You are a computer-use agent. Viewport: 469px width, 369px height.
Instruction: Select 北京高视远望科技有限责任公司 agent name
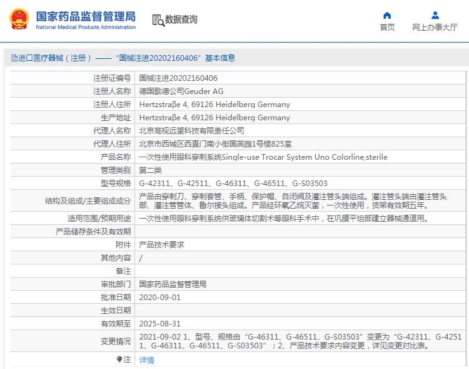[x=192, y=131]
